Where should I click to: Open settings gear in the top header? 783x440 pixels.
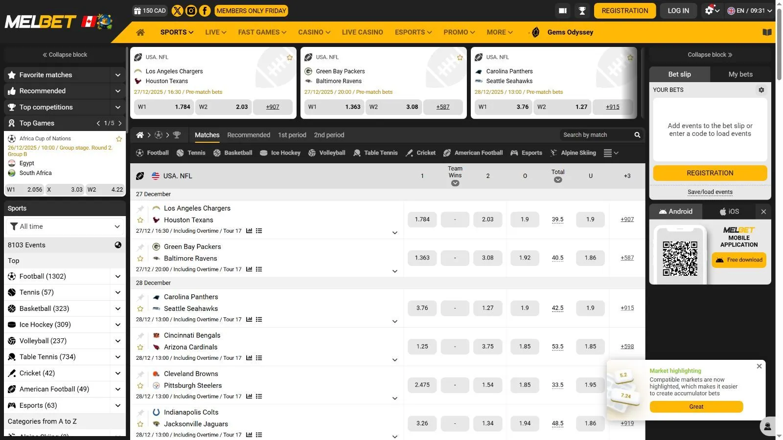tap(712, 10)
